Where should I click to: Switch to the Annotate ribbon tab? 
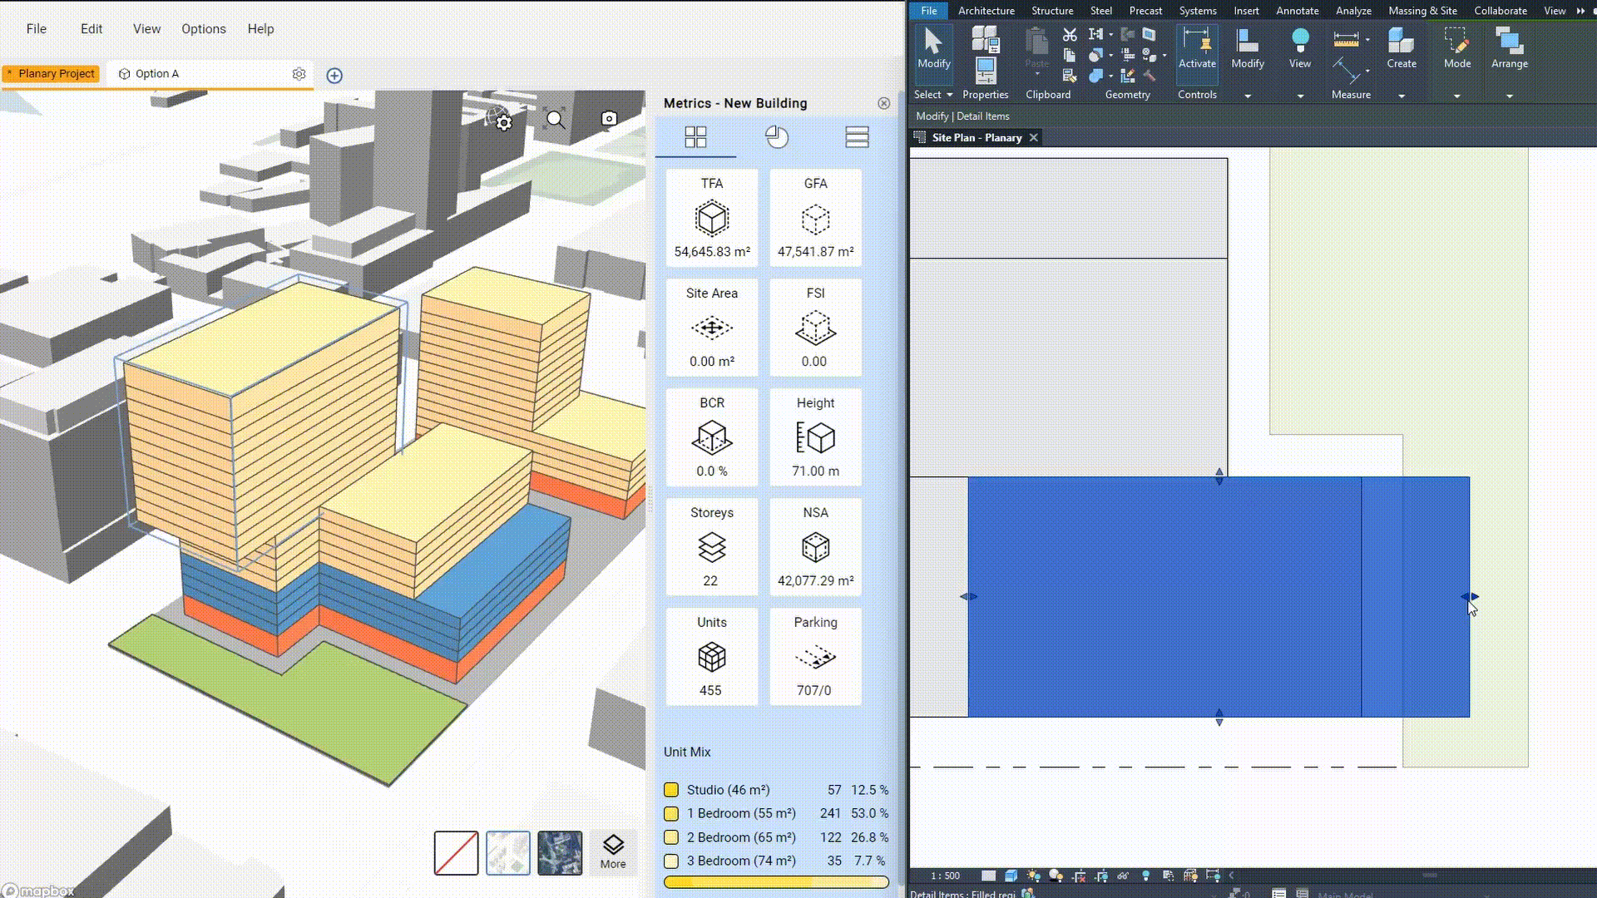pyautogui.click(x=1297, y=11)
